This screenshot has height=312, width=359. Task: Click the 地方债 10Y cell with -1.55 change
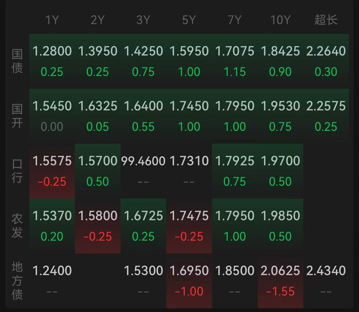point(280,280)
